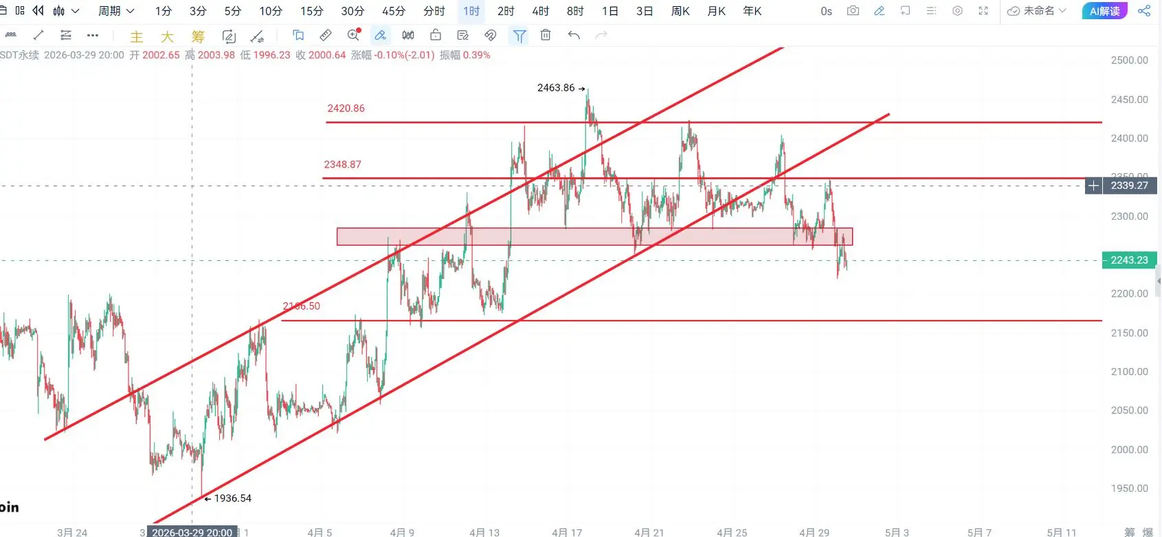Open the 周期 period dropdown
The width and height of the screenshot is (1162, 537).
pos(115,11)
